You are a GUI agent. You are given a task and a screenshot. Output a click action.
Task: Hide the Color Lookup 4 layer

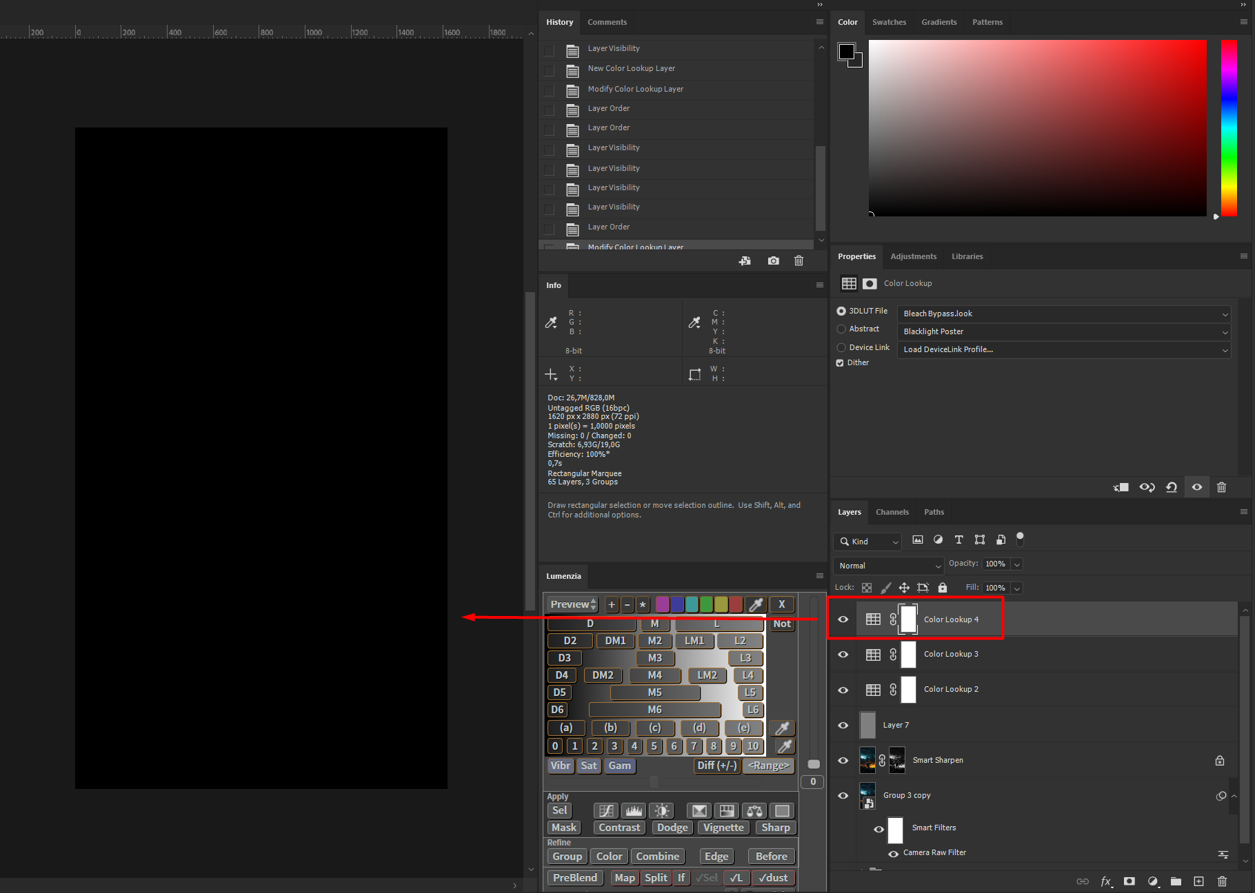[x=843, y=619]
